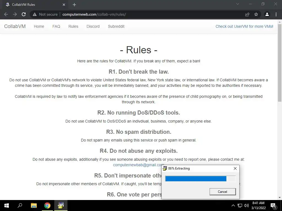The image size is (282, 211).
Task: Open the volume tray icon
Action: pos(246,206)
